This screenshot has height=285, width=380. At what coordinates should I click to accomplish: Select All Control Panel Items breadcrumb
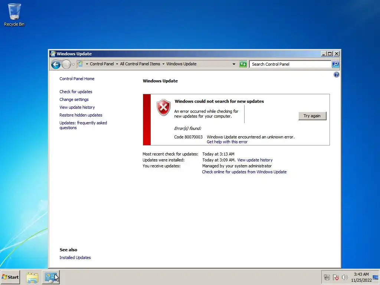pos(140,64)
